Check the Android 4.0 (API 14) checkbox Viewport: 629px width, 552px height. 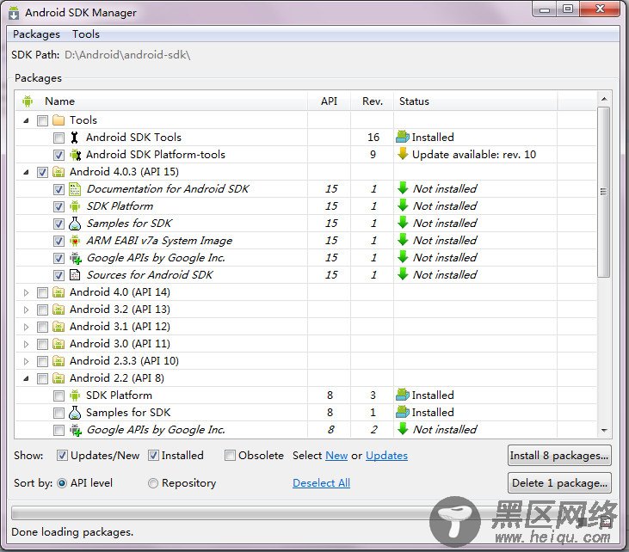click(42, 292)
